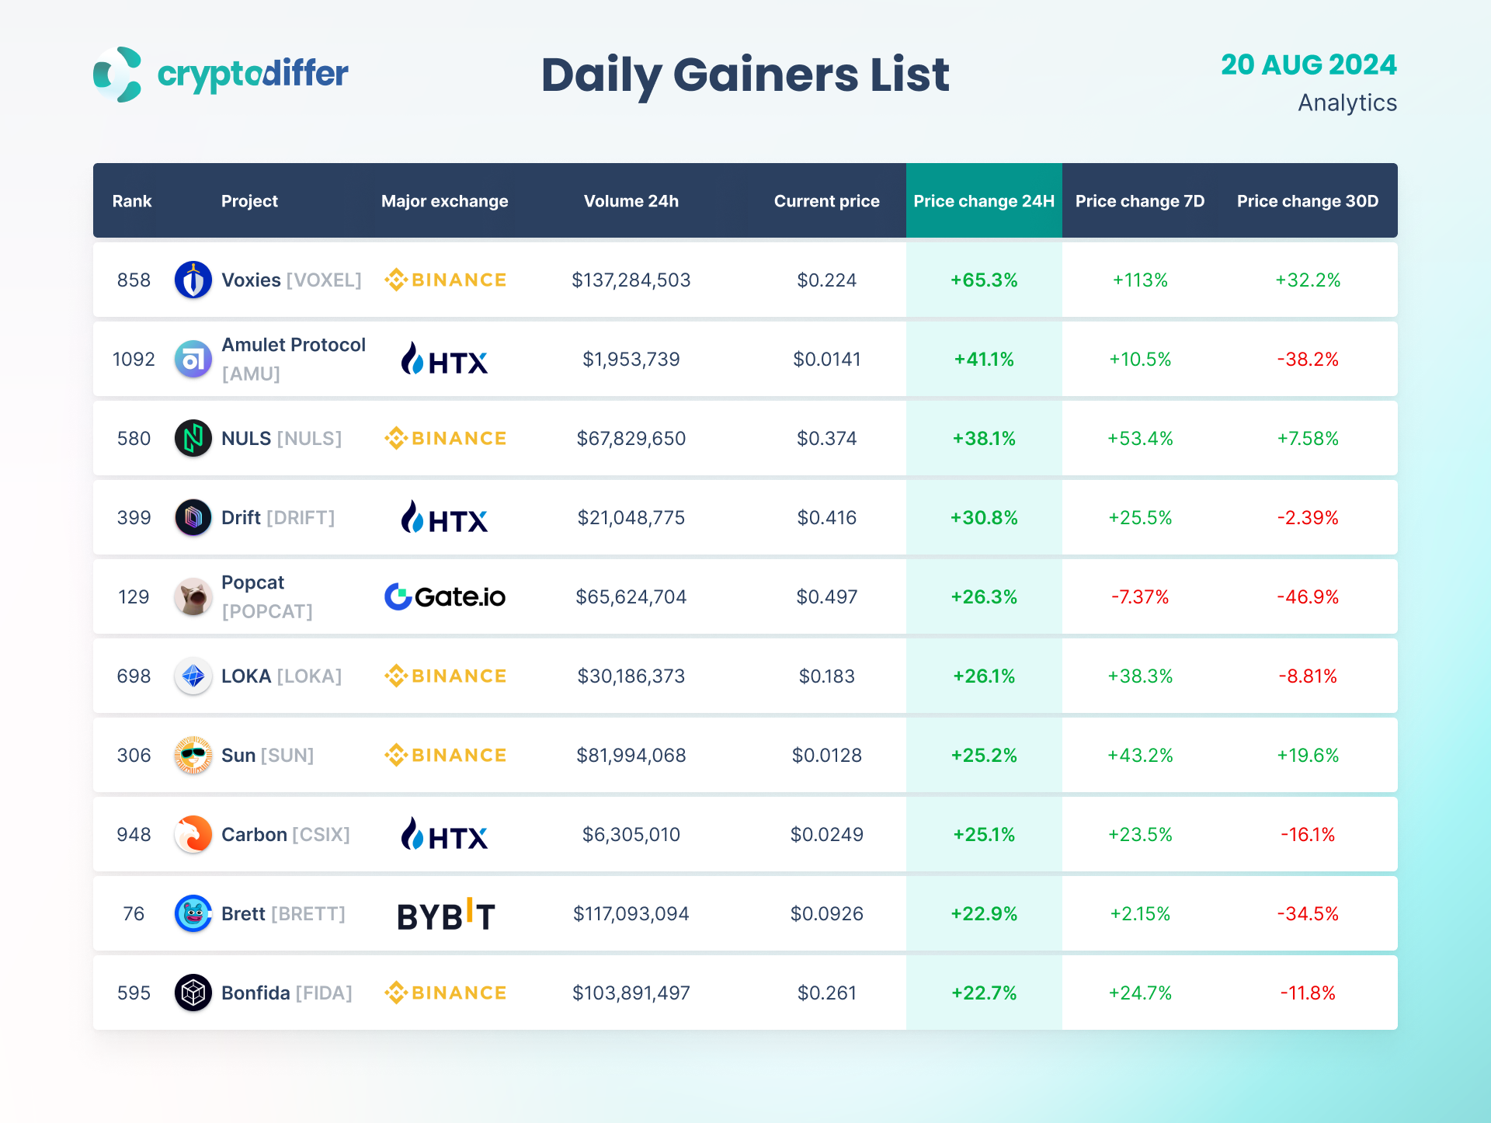Select the Price change 24H column header
The height and width of the screenshot is (1123, 1491).
pos(984,201)
